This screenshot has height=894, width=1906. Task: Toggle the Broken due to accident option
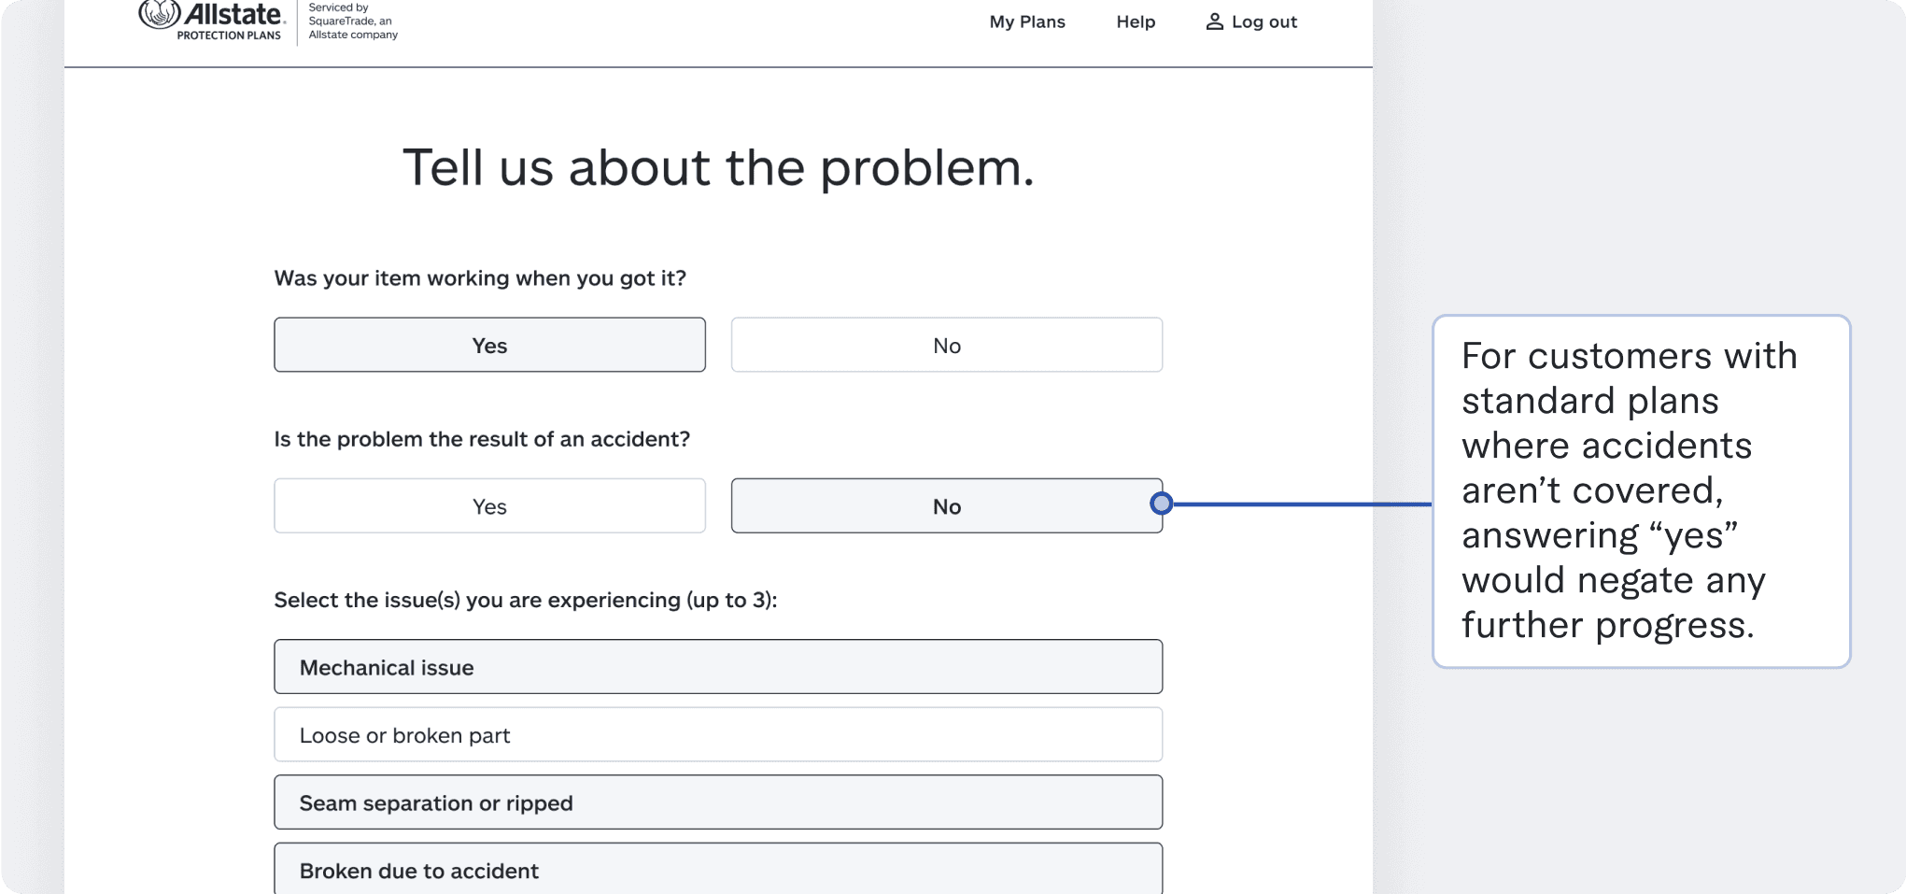[x=717, y=869]
